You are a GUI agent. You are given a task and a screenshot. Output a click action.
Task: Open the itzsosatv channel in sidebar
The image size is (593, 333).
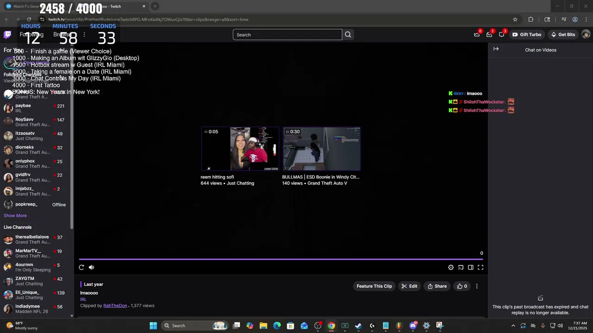coord(36,136)
